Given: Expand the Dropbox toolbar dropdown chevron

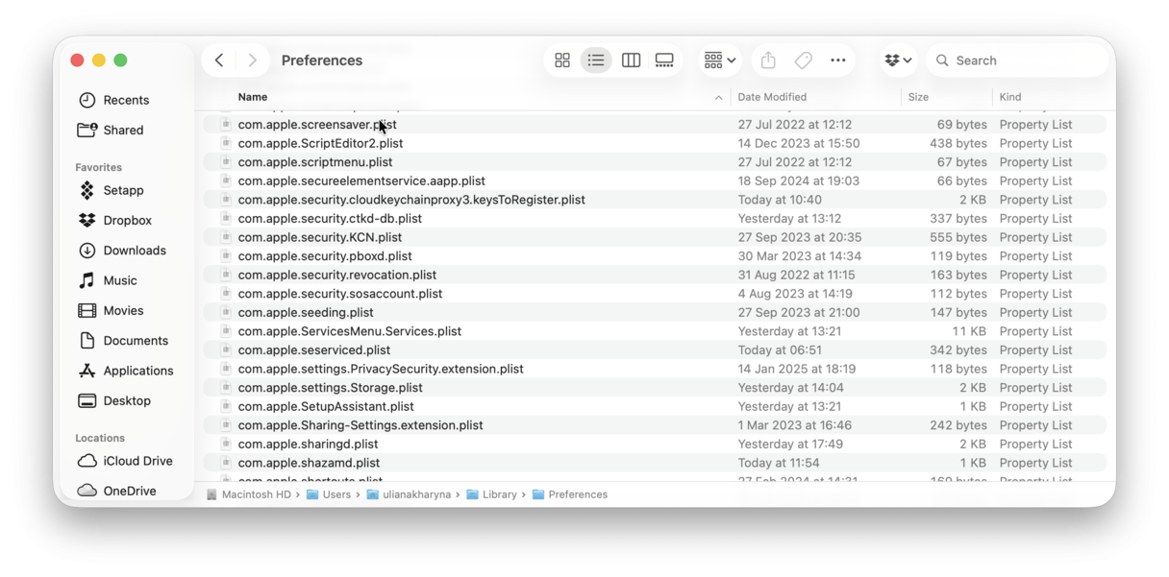Looking at the screenshot, I should tap(908, 60).
